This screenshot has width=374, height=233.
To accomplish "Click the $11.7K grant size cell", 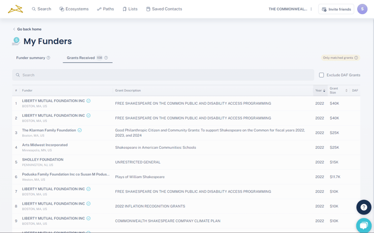I will [335, 177].
